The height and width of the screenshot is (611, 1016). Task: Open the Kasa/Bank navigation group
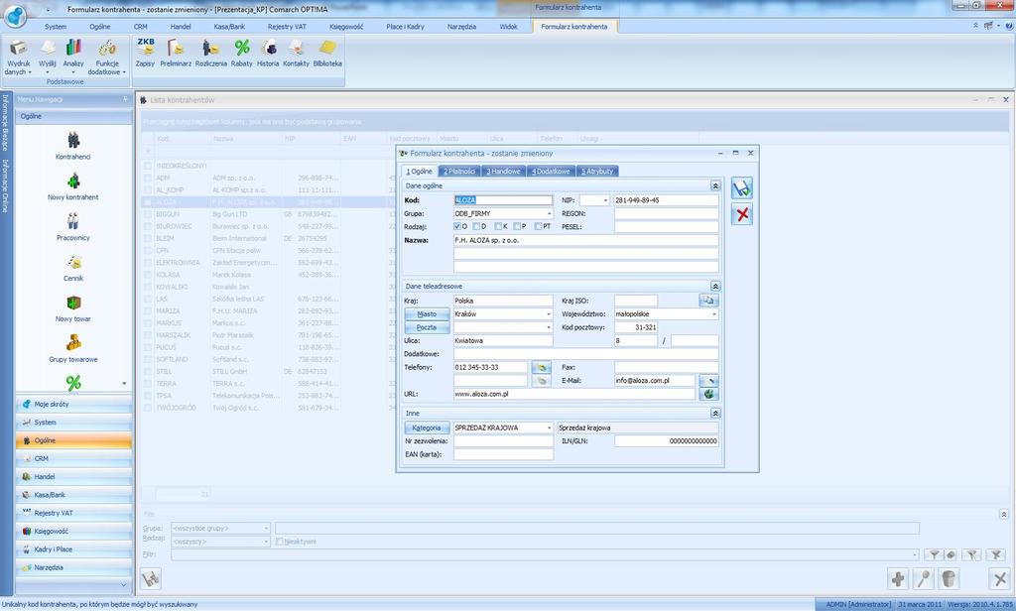(x=73, y=494)
